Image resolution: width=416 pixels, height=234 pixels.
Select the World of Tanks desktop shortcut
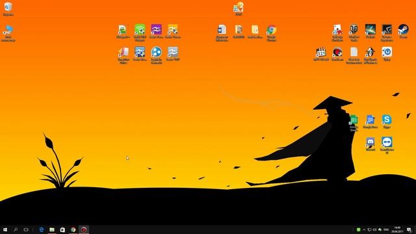coord(354,33)
